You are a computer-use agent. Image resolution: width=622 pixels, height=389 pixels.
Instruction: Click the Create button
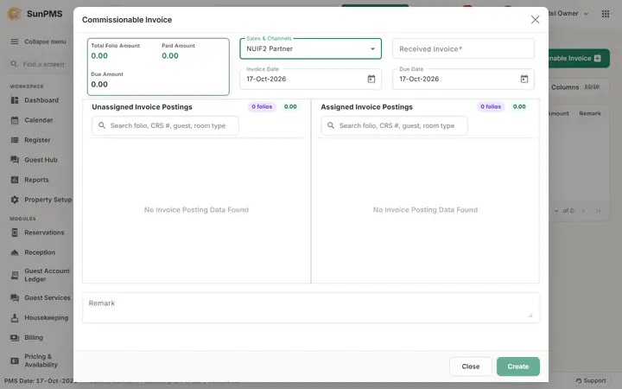coord(517,367)
